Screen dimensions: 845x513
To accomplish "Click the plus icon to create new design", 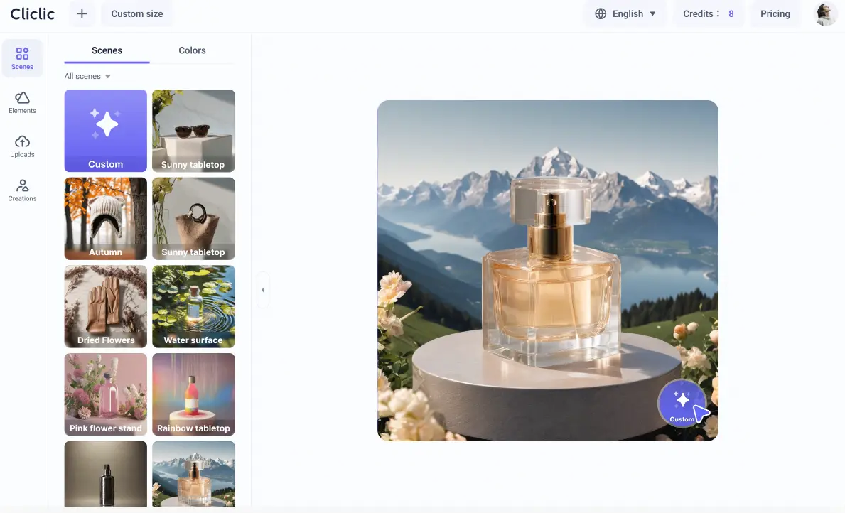I will click(82, 13).
